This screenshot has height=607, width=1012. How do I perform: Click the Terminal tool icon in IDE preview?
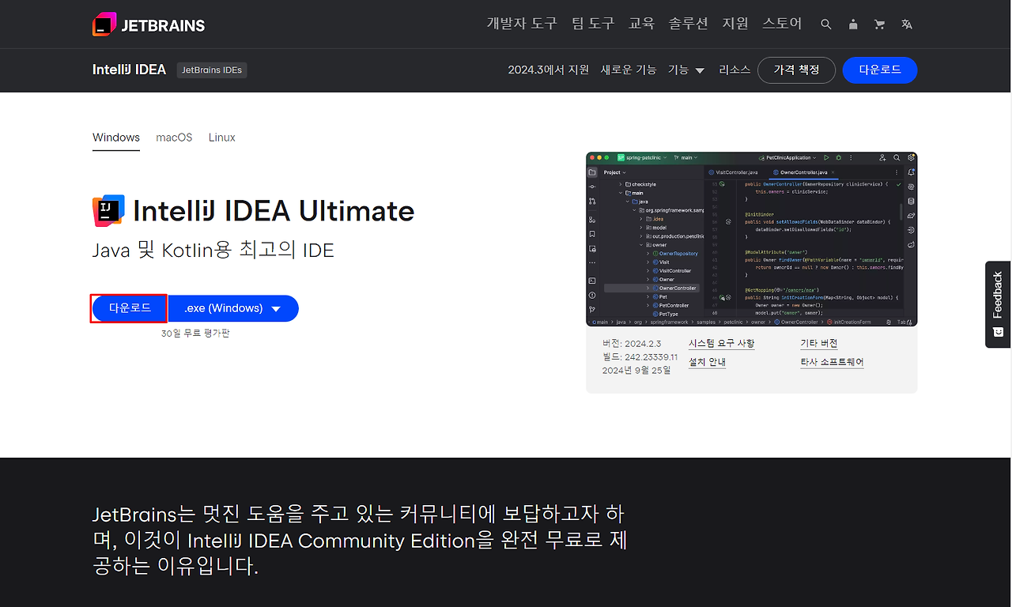(592, 281)
